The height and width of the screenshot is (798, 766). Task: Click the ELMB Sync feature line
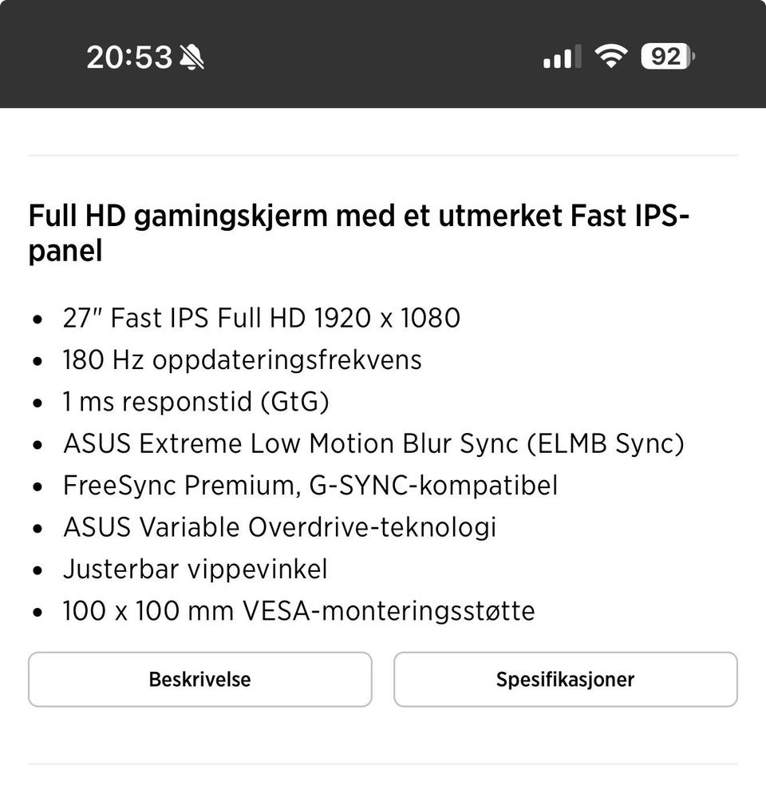pyautogui.click(x=373, y=444)
